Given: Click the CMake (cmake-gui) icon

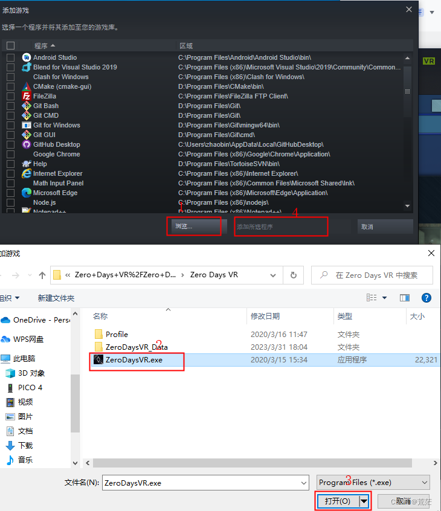Looking at the screenshot, I should (27, 87).
